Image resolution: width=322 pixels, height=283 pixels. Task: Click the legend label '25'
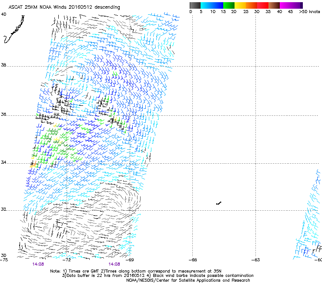coord(246,12)
